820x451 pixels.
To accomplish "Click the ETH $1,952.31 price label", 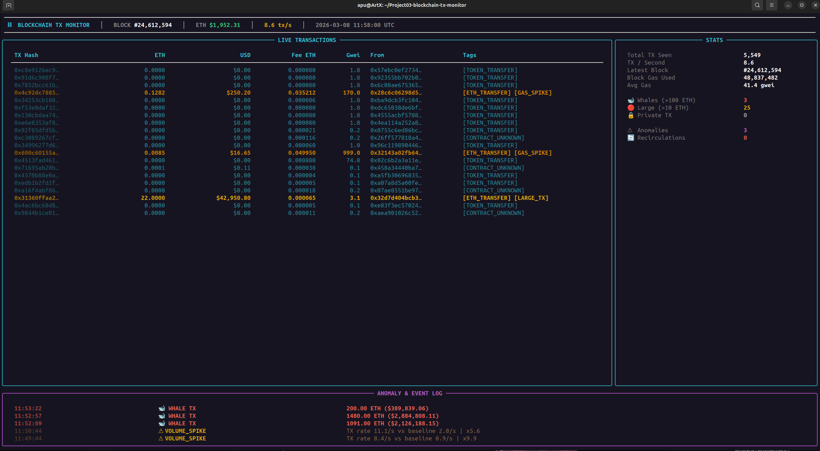I will click(218, 25).
